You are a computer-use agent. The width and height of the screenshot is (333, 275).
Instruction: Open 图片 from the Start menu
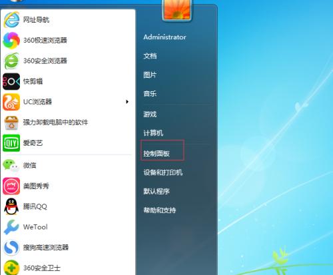(x=150, y=75)
